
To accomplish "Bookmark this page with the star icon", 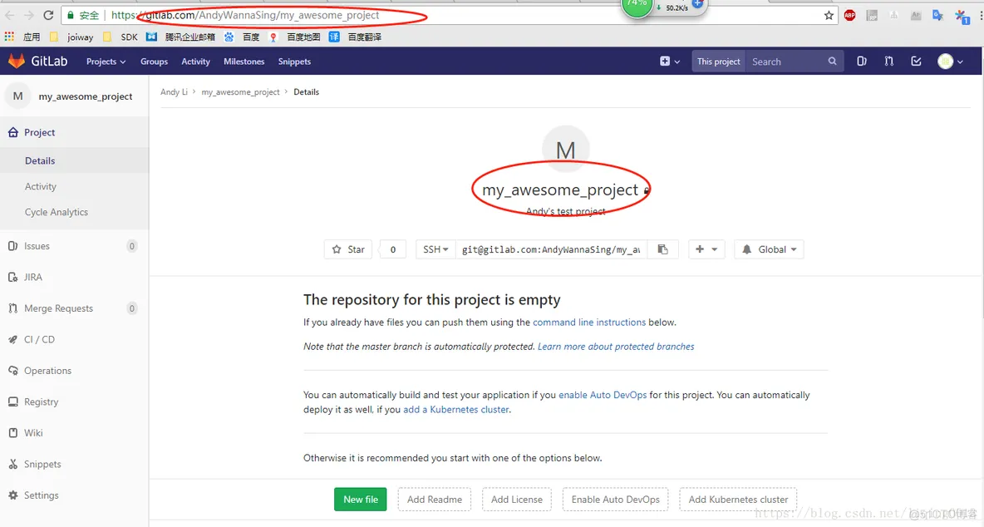I will 829,15.
